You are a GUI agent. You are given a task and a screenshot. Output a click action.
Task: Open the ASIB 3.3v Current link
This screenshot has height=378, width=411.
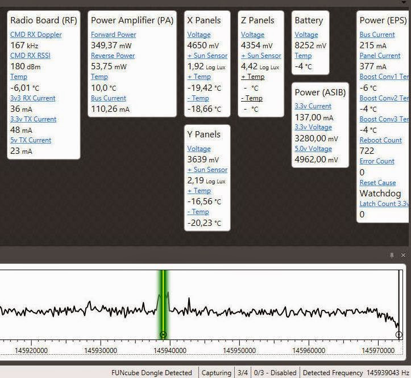click(x=313, y=106)
